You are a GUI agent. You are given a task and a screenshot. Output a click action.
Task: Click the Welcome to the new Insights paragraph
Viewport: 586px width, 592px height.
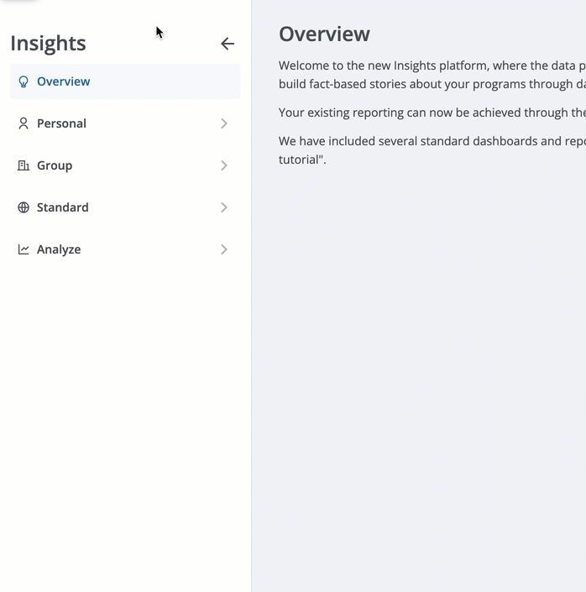(x=432, y=75)
